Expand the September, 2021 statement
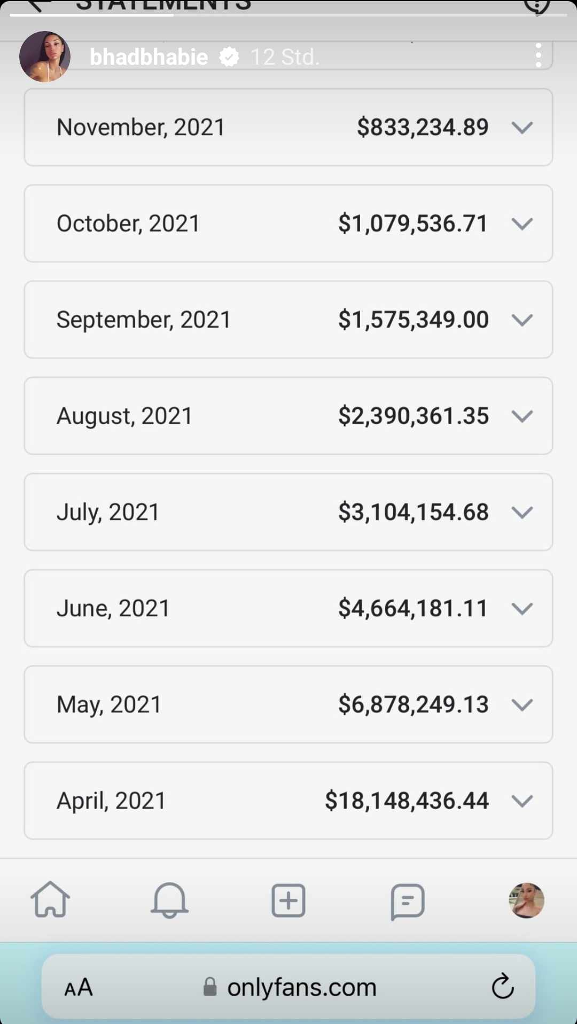This screenshot has height=1024, width=577. [522, 320]
